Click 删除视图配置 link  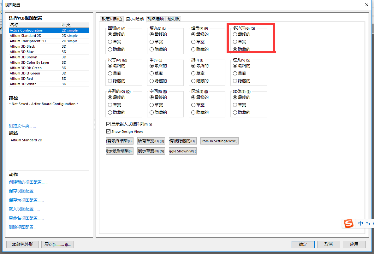pos(23,227)
